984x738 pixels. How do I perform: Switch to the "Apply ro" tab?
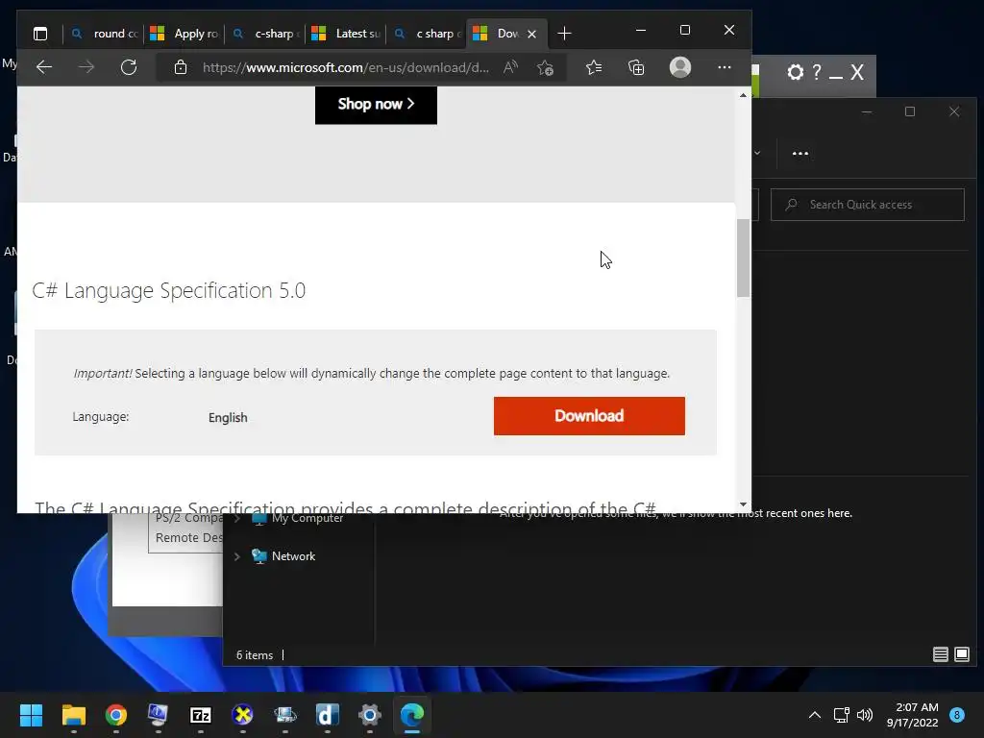[x=184, y=34]
